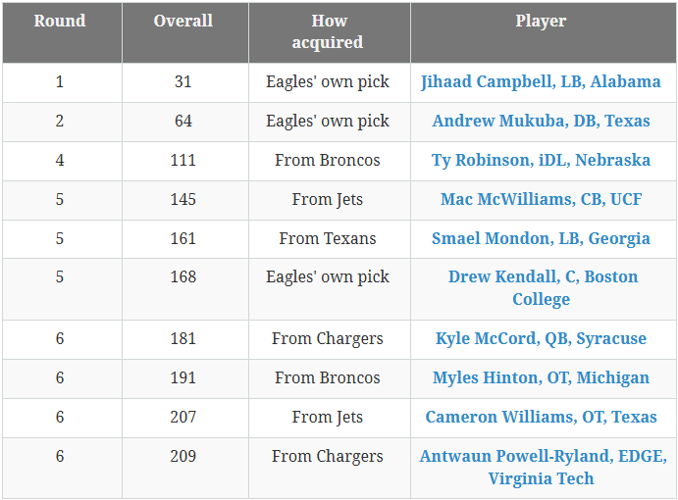Click the Overall column header
The width and height of the screenshot is (678, 500).
(x=183, y=22)
